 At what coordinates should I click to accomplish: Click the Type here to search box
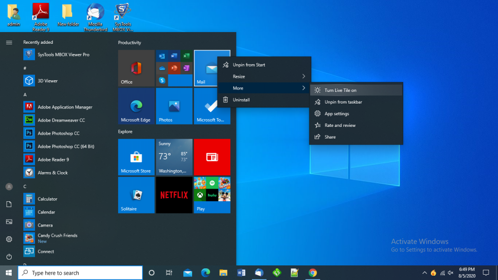80,272
